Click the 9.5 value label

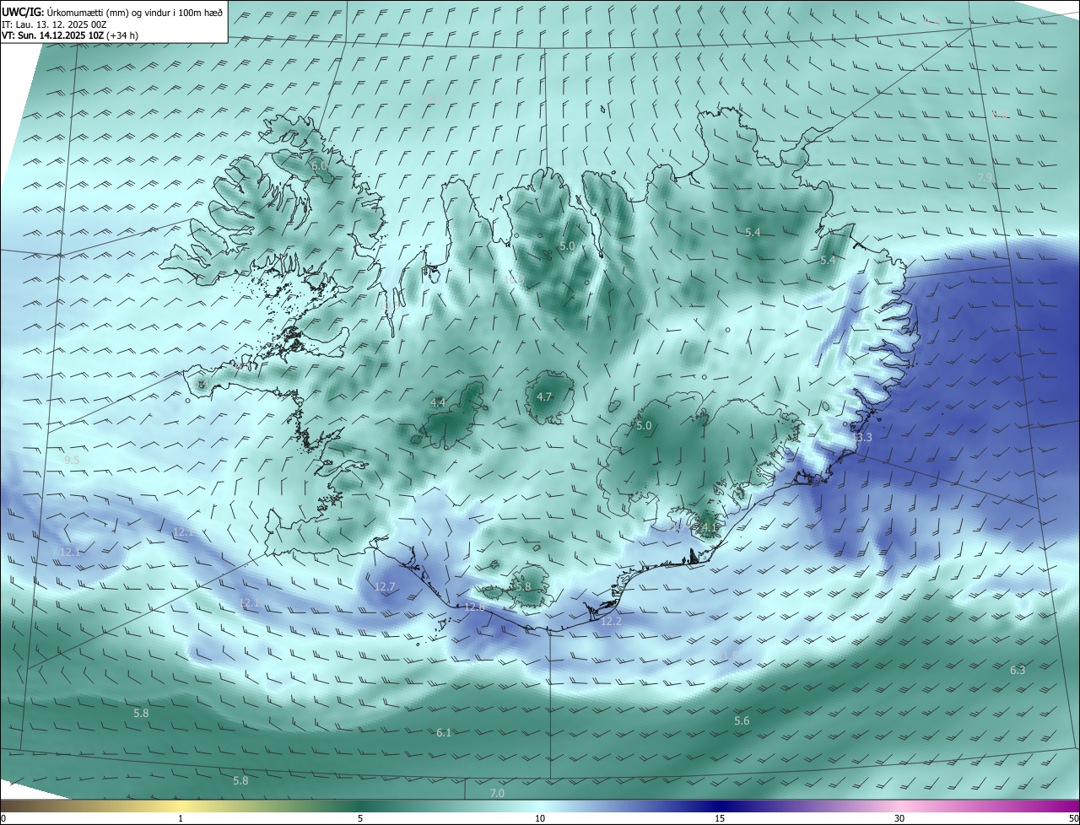coord(72,461)
